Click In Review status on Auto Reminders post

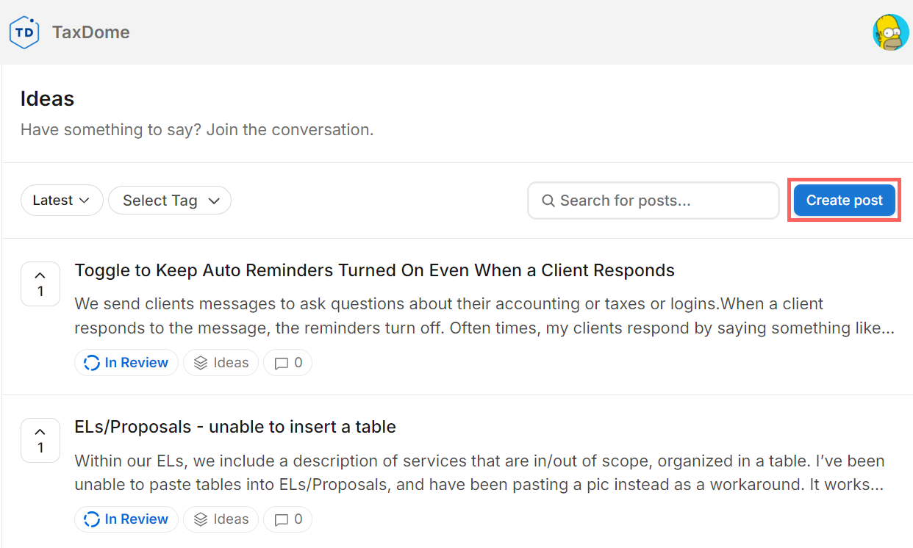point(126,362)
